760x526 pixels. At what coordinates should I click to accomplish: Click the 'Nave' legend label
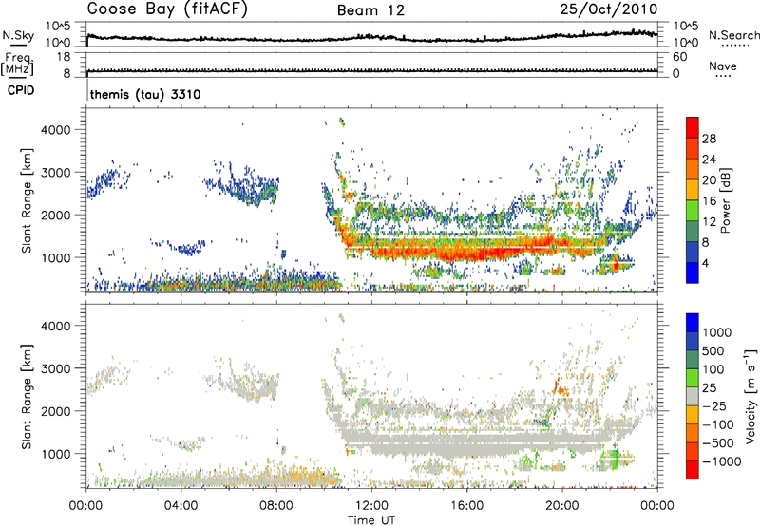[x=723, y=66]
